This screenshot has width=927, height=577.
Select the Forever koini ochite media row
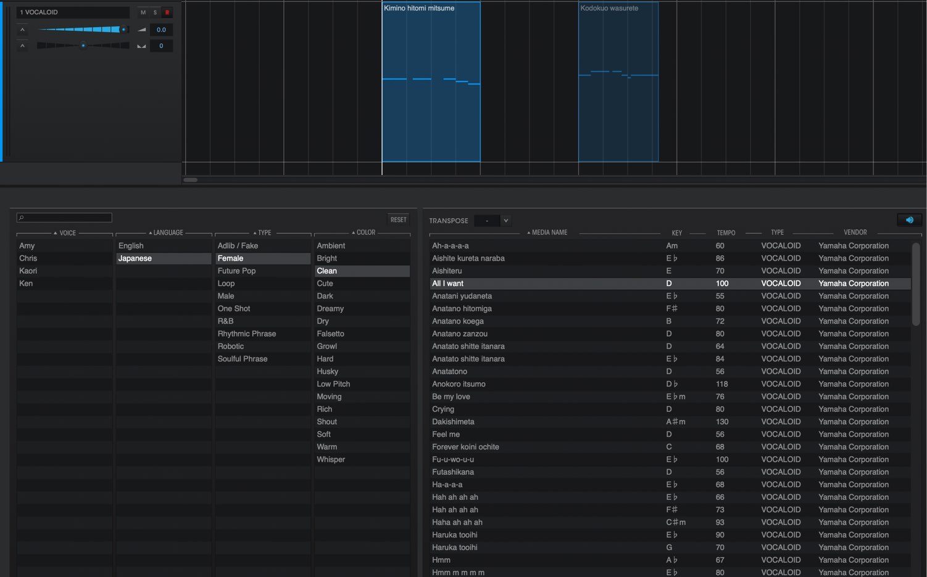[670, 447]
